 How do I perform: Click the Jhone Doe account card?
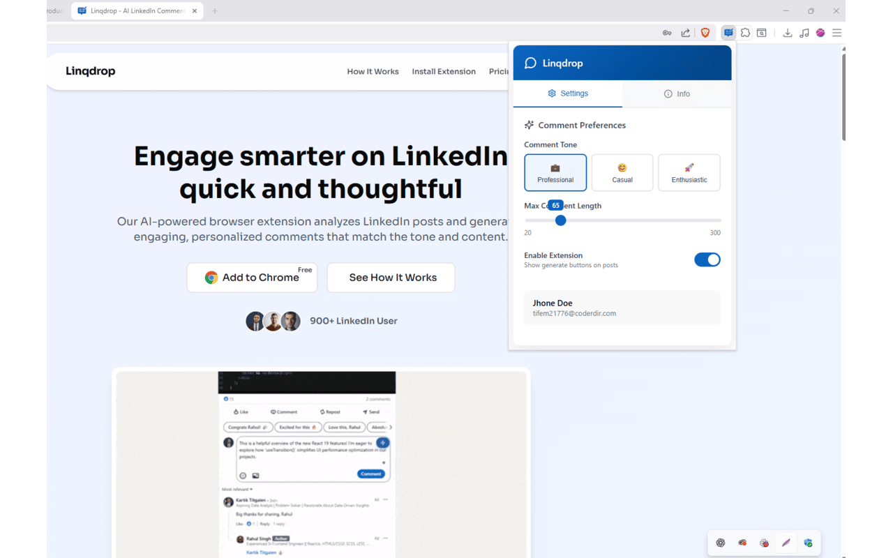coord(622,308)
